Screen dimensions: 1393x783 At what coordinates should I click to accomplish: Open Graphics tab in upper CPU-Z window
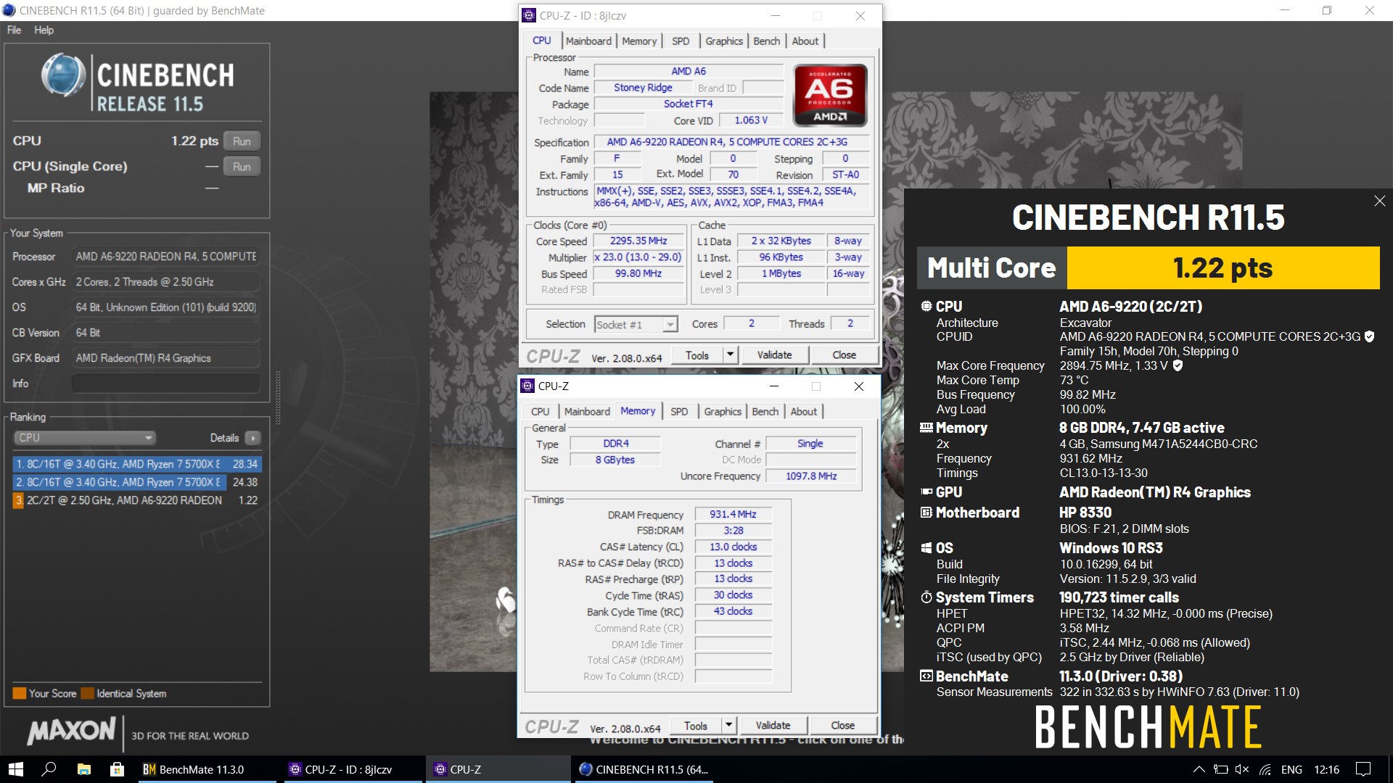[x=724, y=41]
